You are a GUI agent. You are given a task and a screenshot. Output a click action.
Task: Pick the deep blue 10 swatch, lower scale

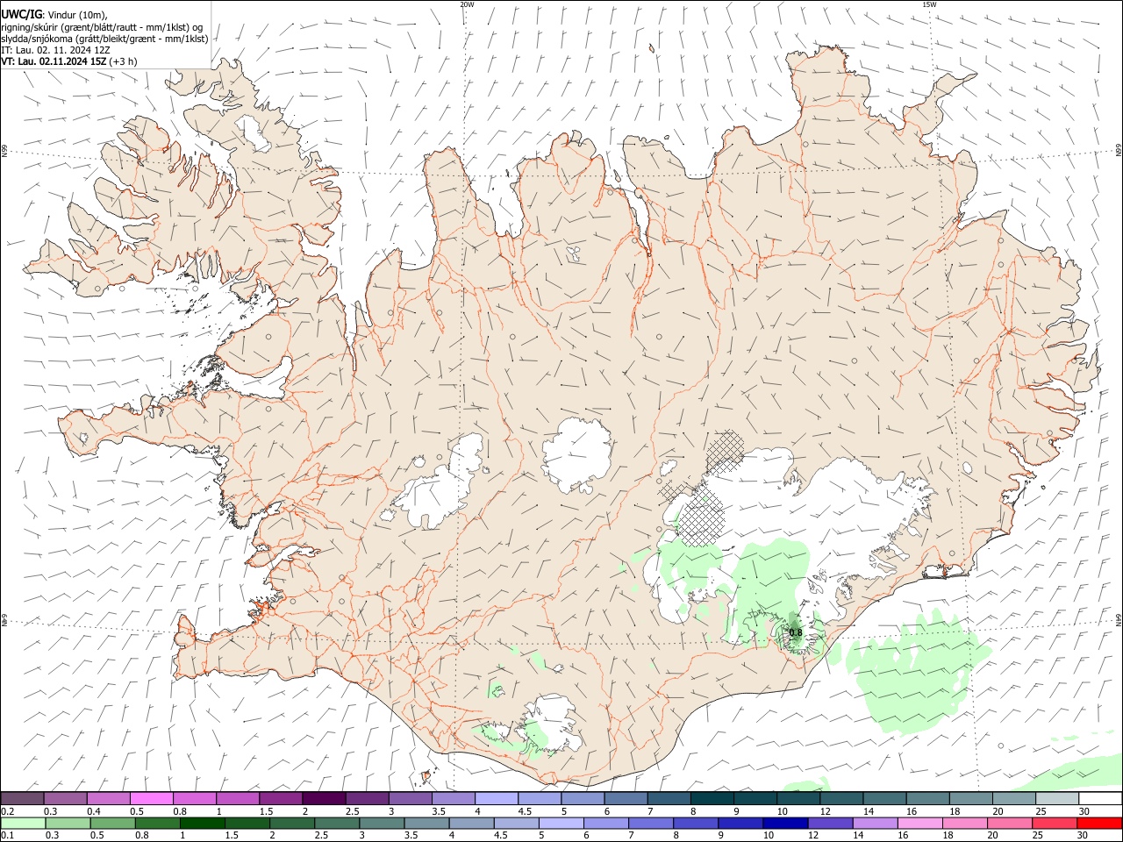point(785,823)
